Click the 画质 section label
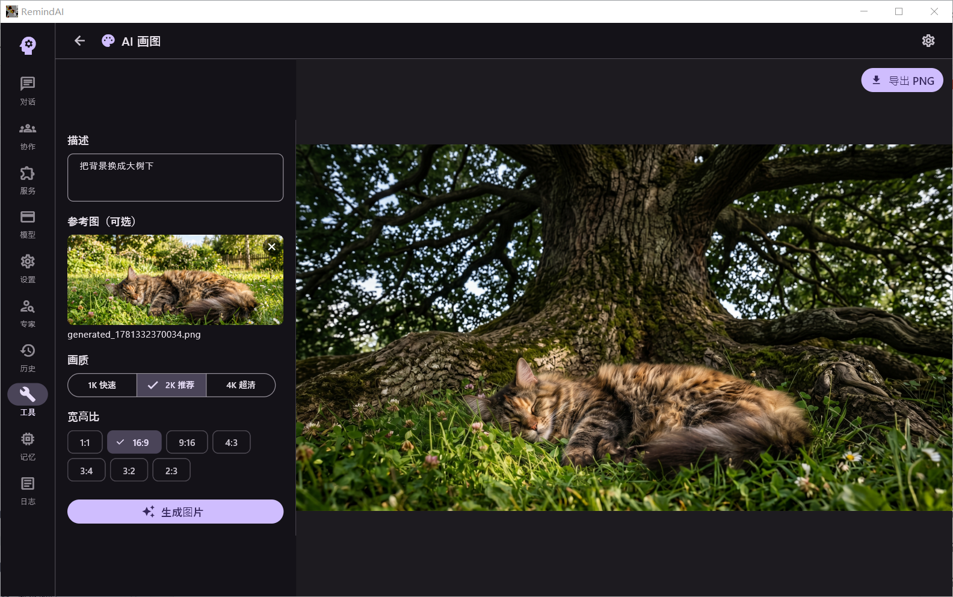Screen dimensions: 953x597 click(x=78, y=360)
